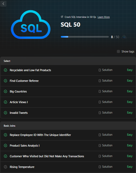Click the 8 / 50 progress count

point(115,37)
